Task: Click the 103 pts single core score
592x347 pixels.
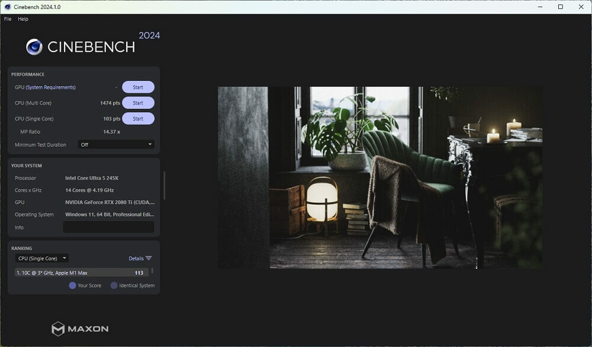Action: (112, 119)
